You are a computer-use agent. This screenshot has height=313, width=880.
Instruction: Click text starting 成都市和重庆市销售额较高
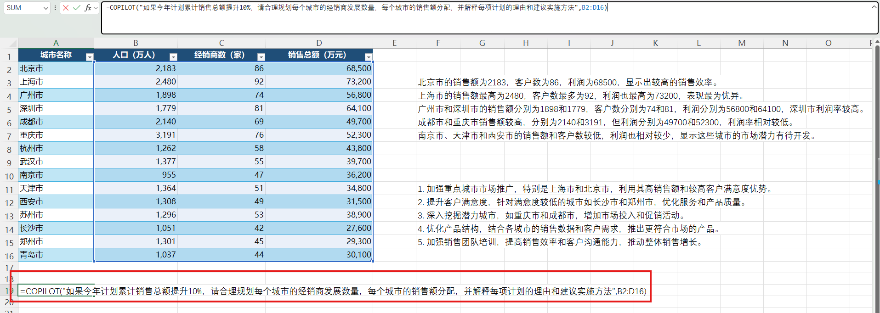(607, 123)
